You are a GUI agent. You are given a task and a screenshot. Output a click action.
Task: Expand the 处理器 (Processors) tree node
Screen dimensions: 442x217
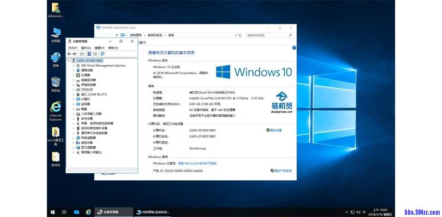(73, 75)
